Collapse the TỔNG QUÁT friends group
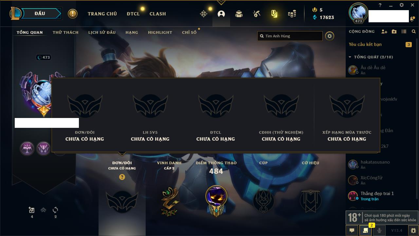The image size is (419, 236). 370,57
